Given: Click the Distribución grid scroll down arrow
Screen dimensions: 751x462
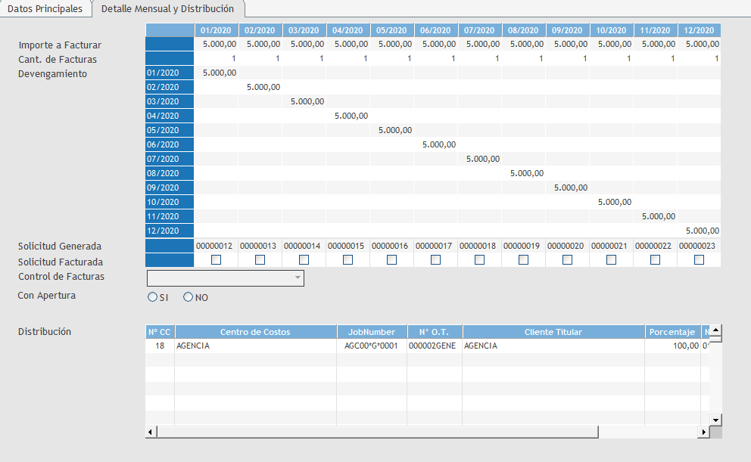Looking at the screenshot, I should 715,420.
